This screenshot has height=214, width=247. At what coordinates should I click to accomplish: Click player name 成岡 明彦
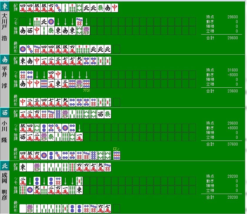4,187
